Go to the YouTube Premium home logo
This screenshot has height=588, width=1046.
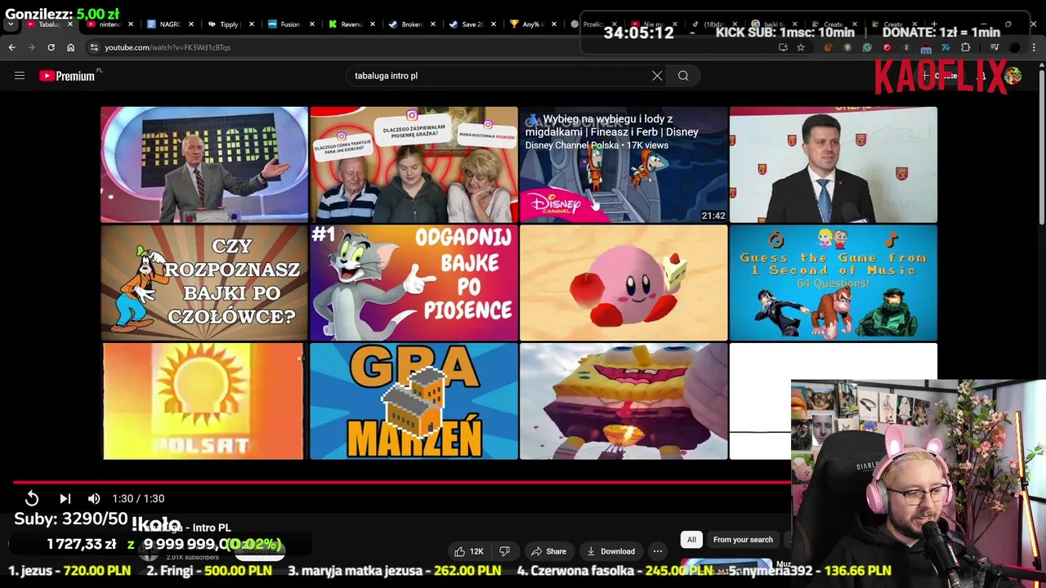click(x=67, y=76)
